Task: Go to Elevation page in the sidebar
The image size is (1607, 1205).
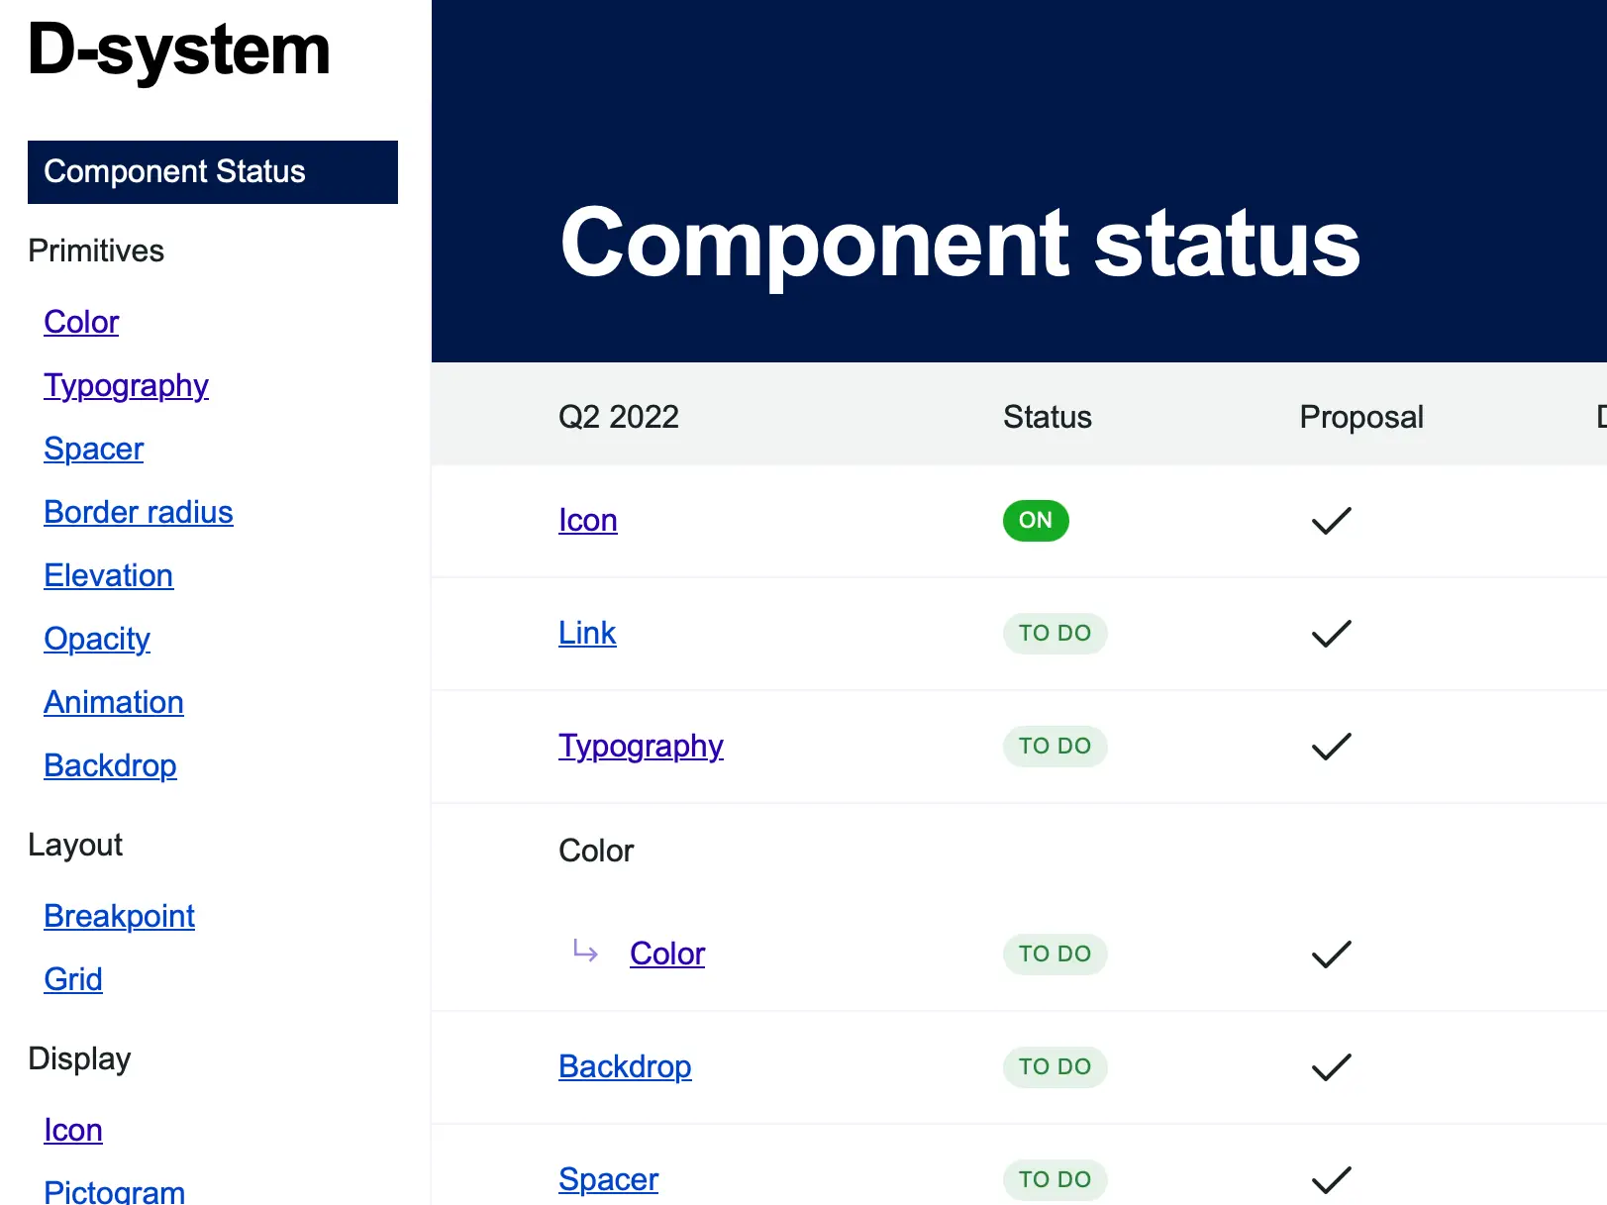Action: 109,575
